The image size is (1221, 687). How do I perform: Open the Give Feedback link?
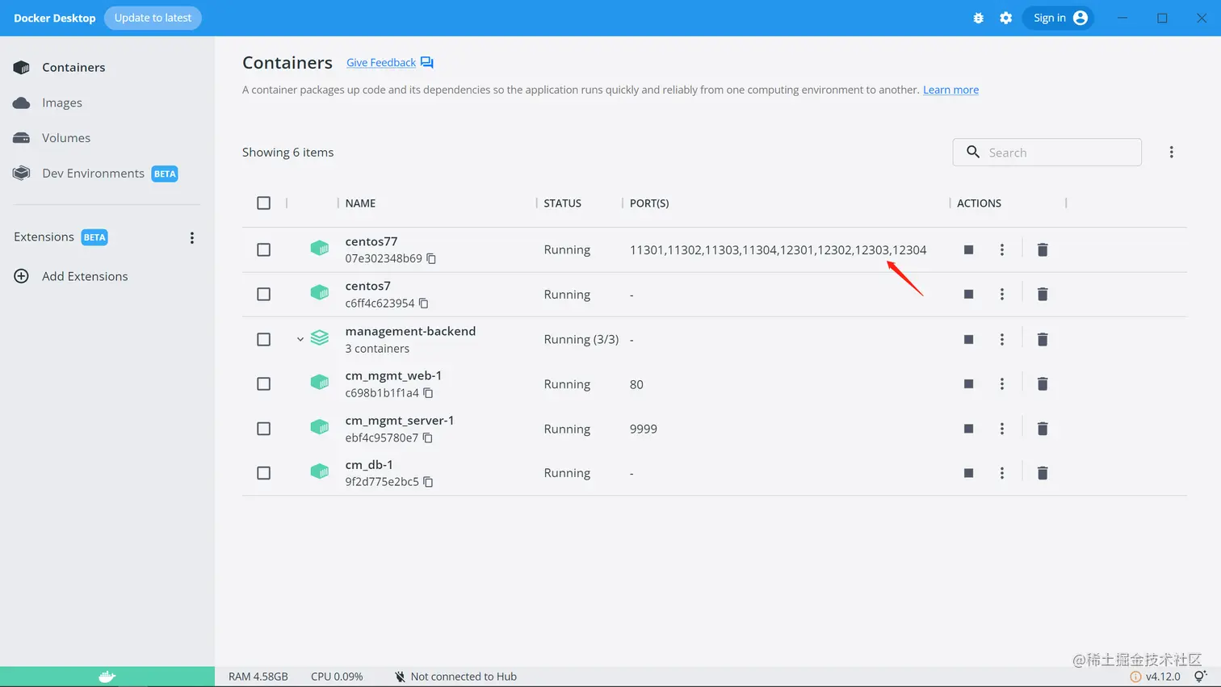[x=381, y=63]
